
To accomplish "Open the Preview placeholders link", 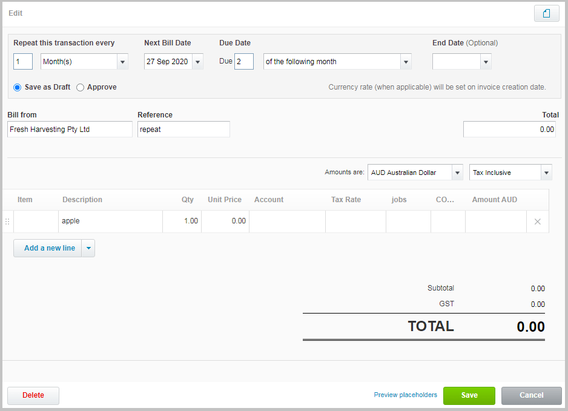I will coord(405,395).
